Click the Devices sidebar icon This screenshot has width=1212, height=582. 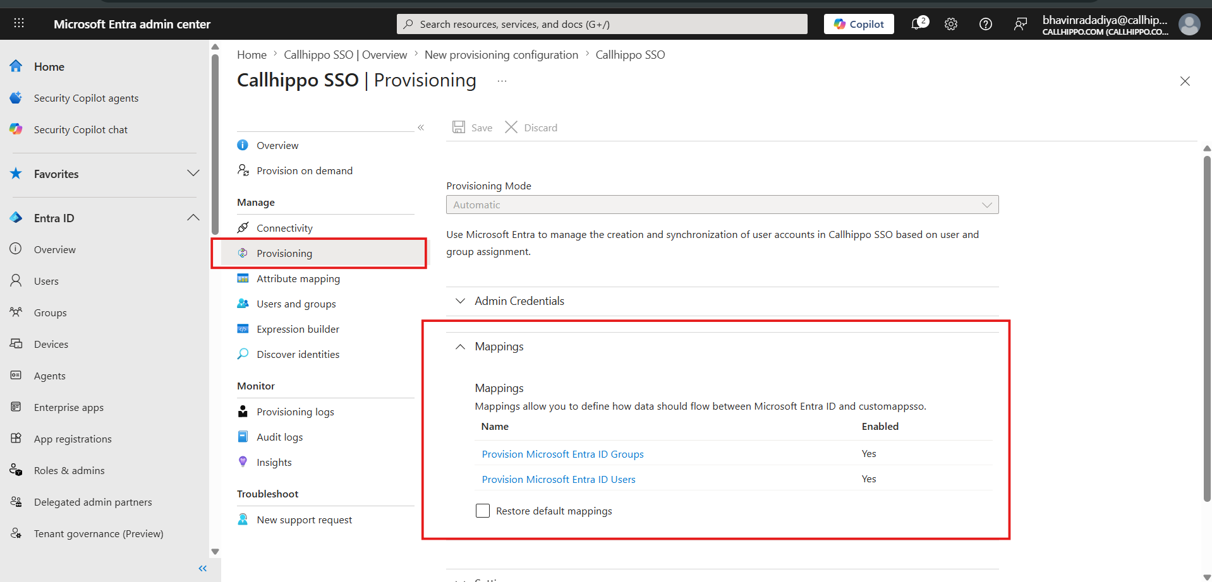point(16,343)
